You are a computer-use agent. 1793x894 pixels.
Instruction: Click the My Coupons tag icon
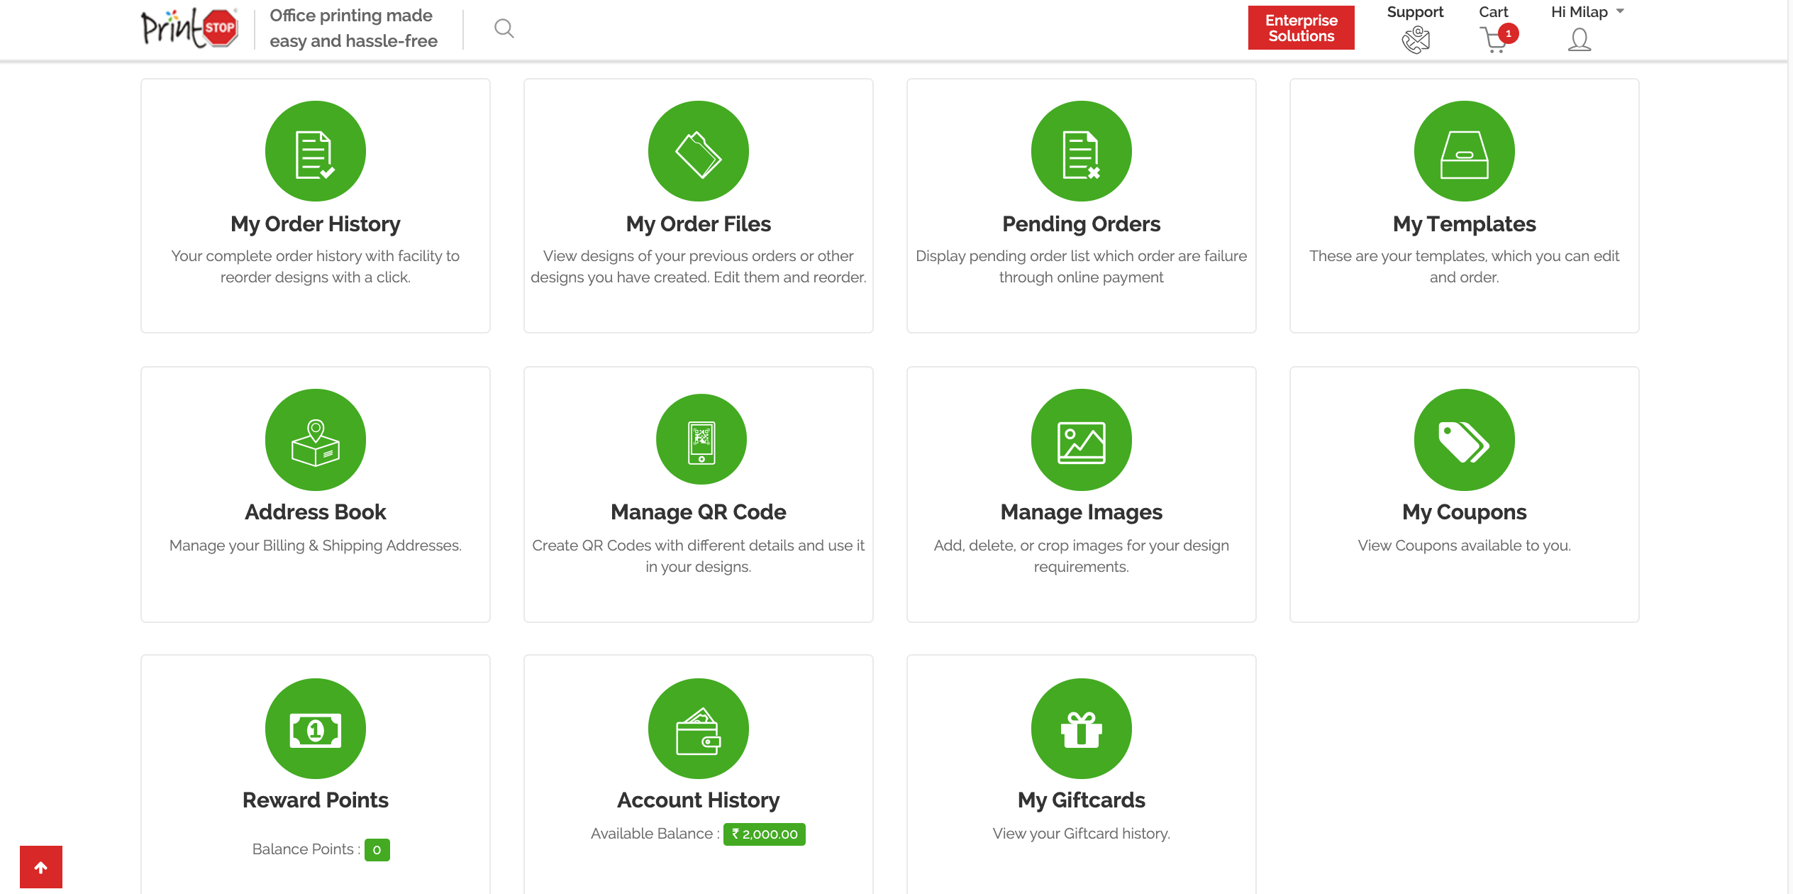[x=1464, y=440]
